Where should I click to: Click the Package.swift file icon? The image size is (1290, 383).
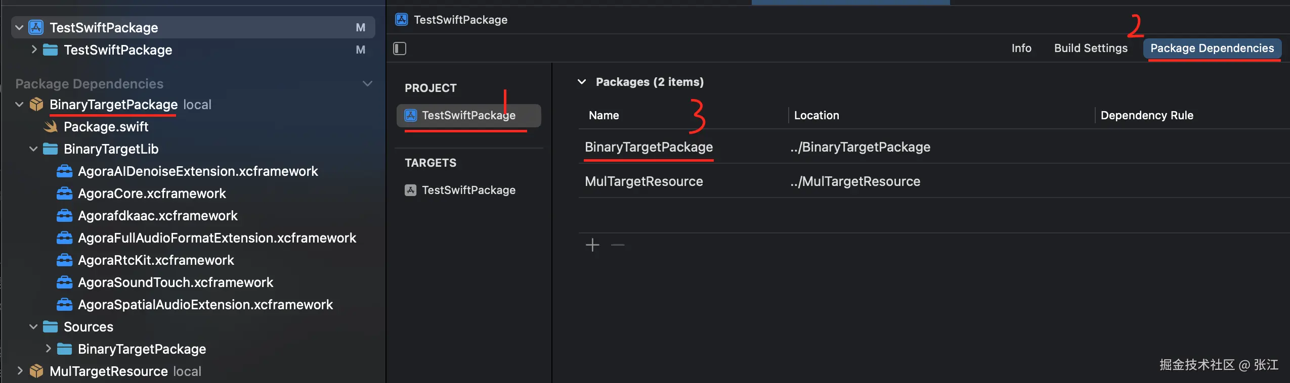(51, 127)
